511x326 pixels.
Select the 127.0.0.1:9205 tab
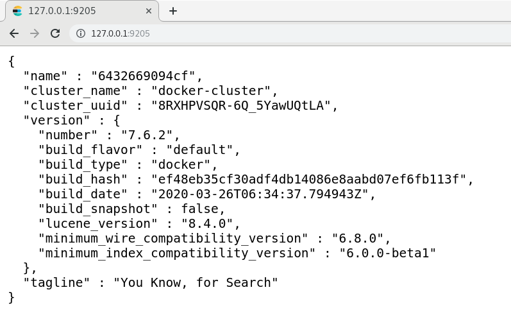(82, 11)
